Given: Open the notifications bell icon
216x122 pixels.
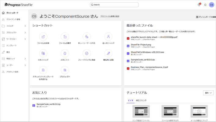Looking at the screenshot, I should [x=205, y=5].
